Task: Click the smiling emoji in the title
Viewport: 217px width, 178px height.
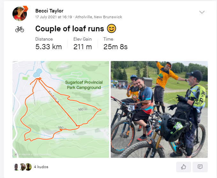Action: tap(111, 29)
